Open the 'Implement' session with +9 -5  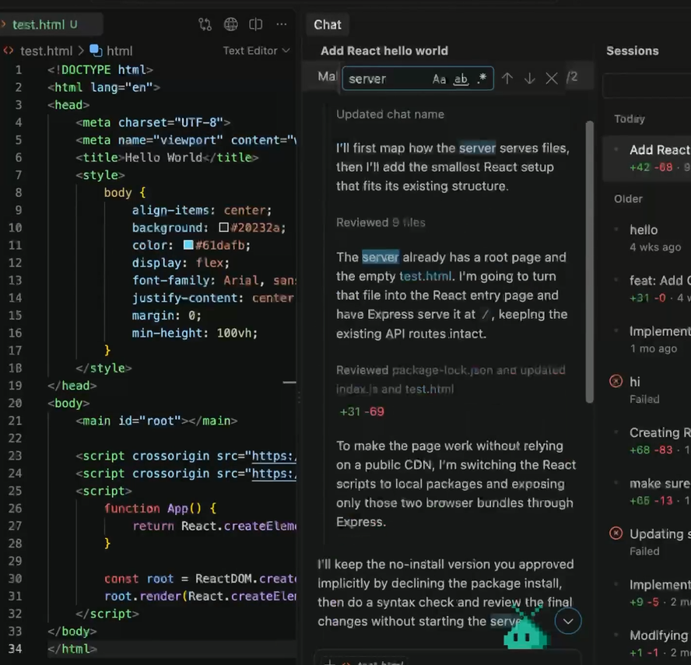coord(647,593)
